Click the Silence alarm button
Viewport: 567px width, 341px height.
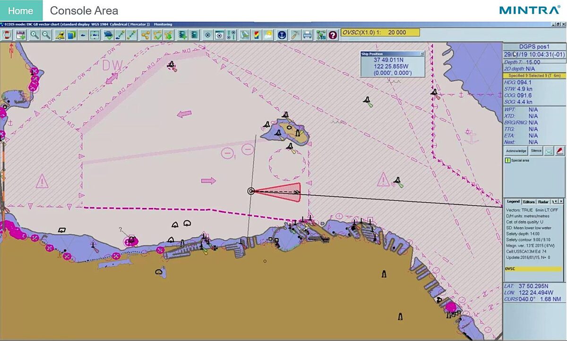[536, 151]
